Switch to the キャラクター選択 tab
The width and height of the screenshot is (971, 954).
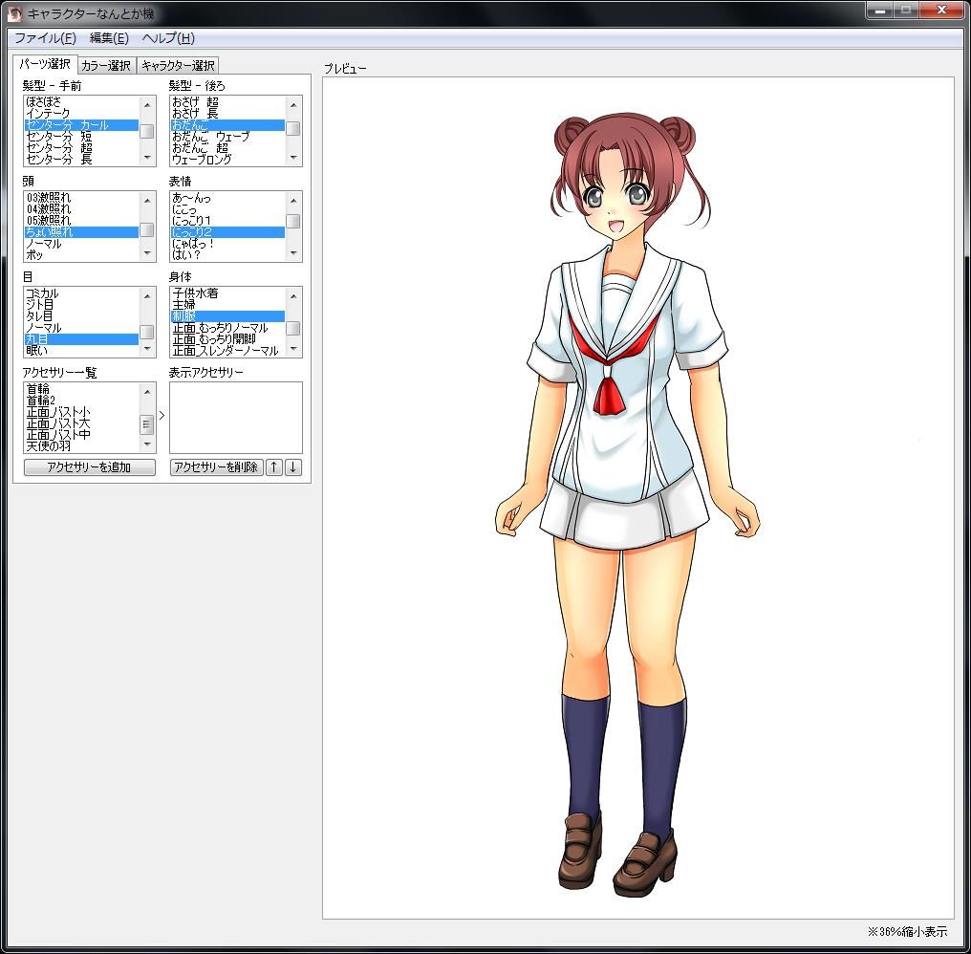click(x=178, y=66)
